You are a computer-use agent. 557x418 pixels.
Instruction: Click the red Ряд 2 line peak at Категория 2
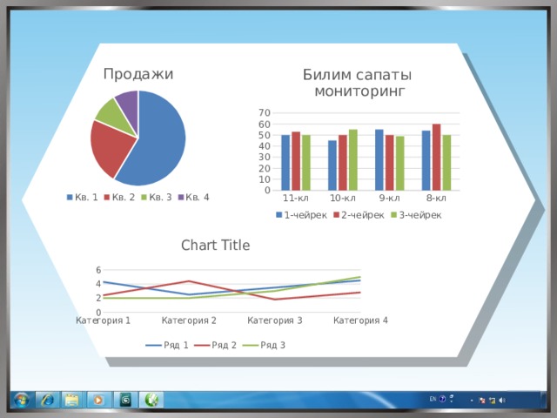point(189,281)
